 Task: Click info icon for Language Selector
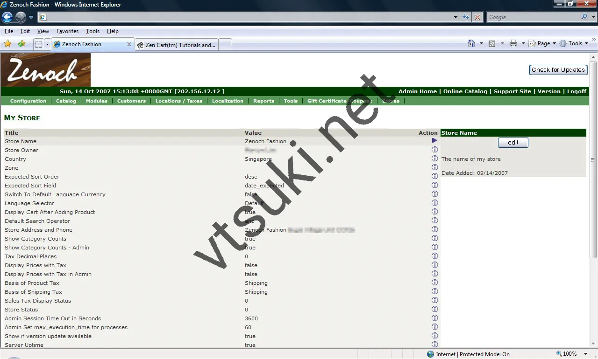click(x=434, y=203)
